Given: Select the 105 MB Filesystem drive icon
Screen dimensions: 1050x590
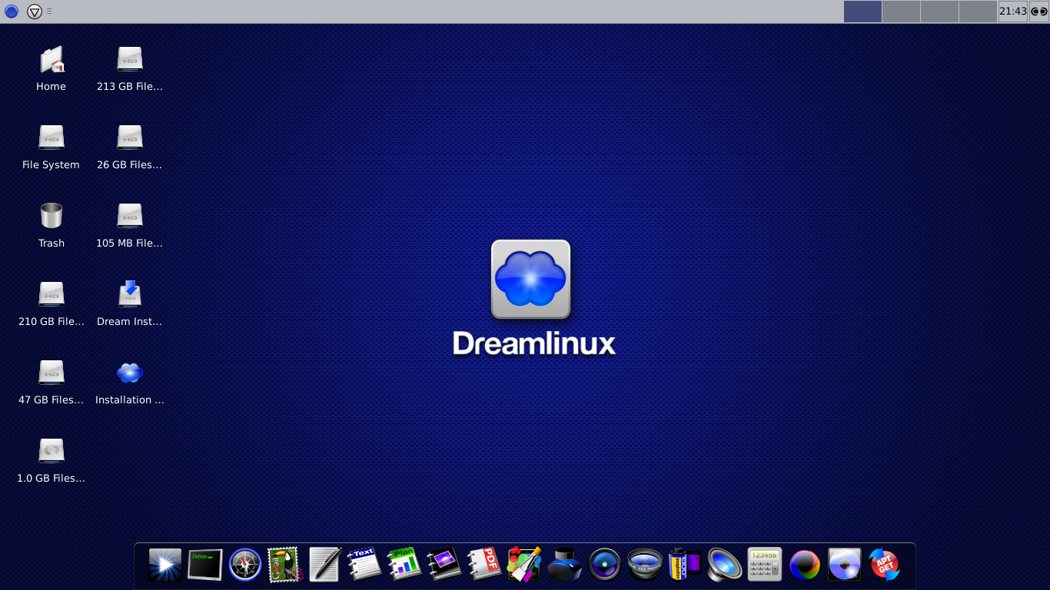Looking at the screenshot, I should pos(130,216).
